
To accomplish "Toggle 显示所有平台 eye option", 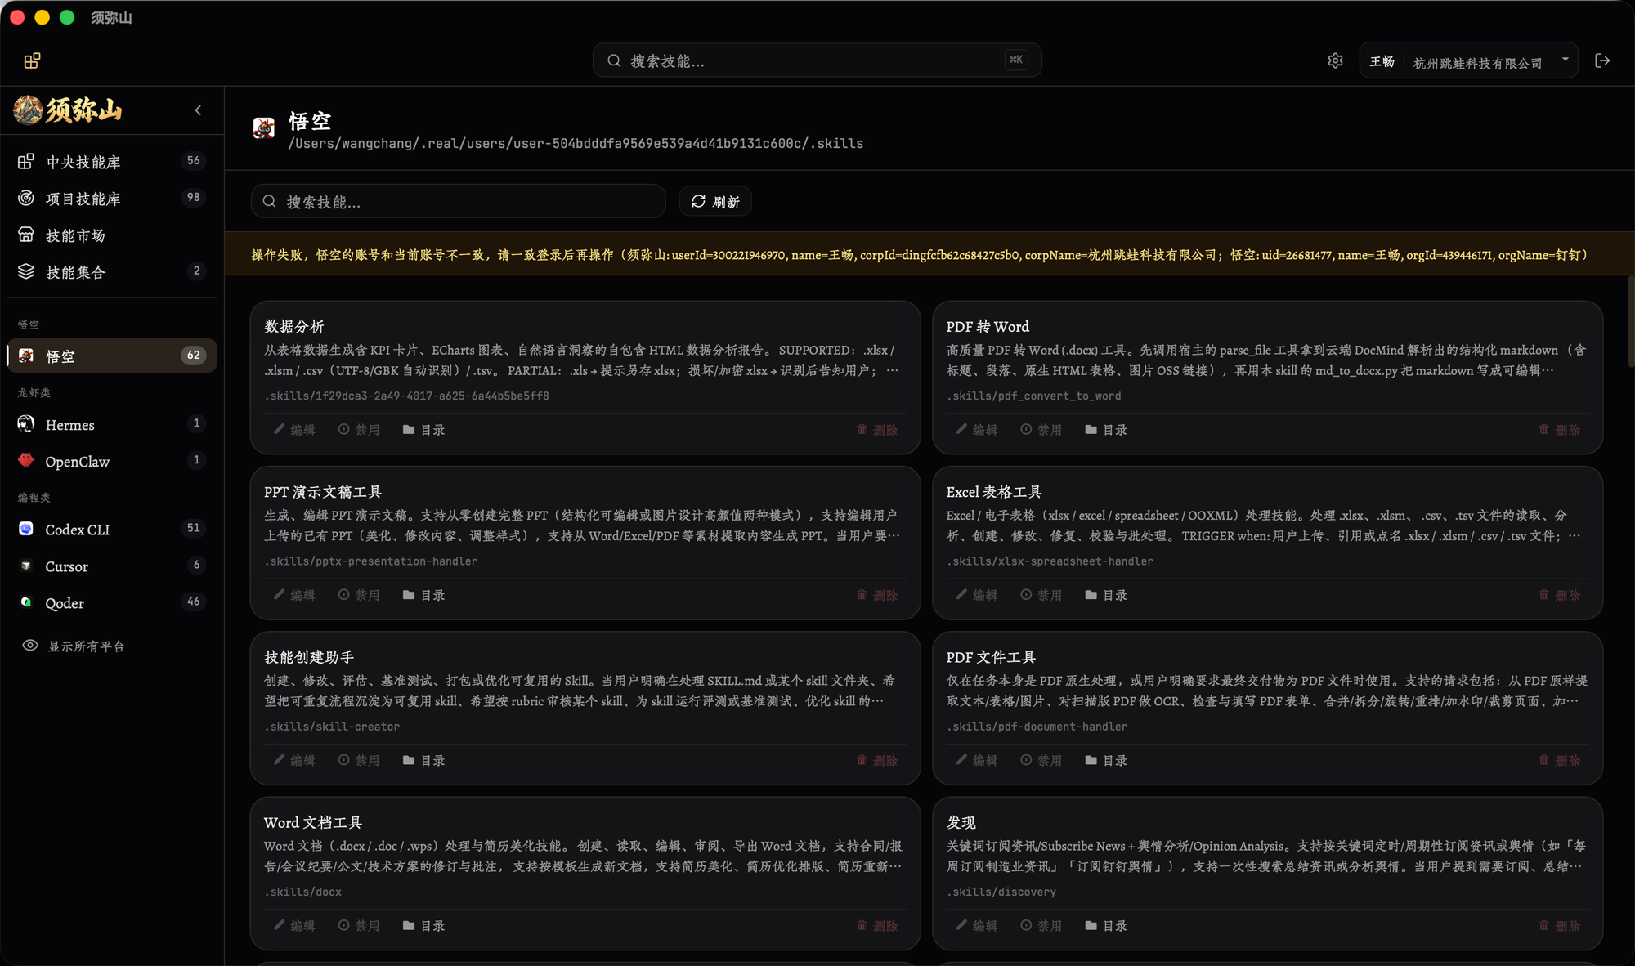I will pos(74,646).
